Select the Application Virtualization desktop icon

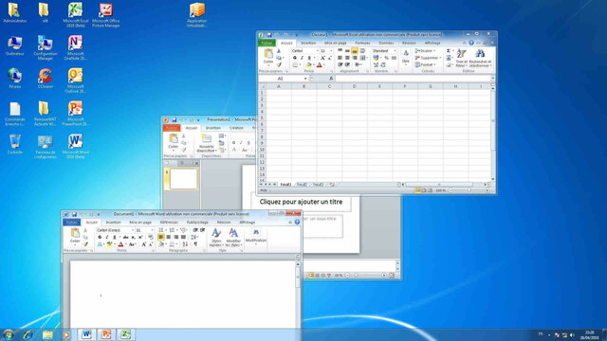[196, 15]
